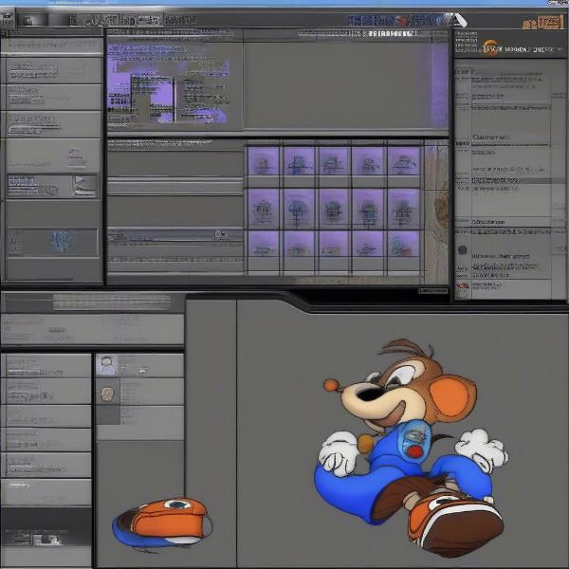The width and height of the screenshot is (569, 569).
Task: Click the wood-textured strip beside the thumbnail grid
Action: [x=436, y=214]
